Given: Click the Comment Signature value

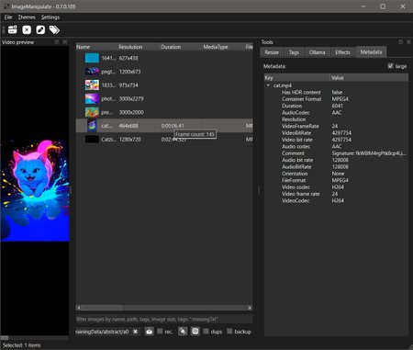Looking at the screenshot, I should (x=369, y=153).
